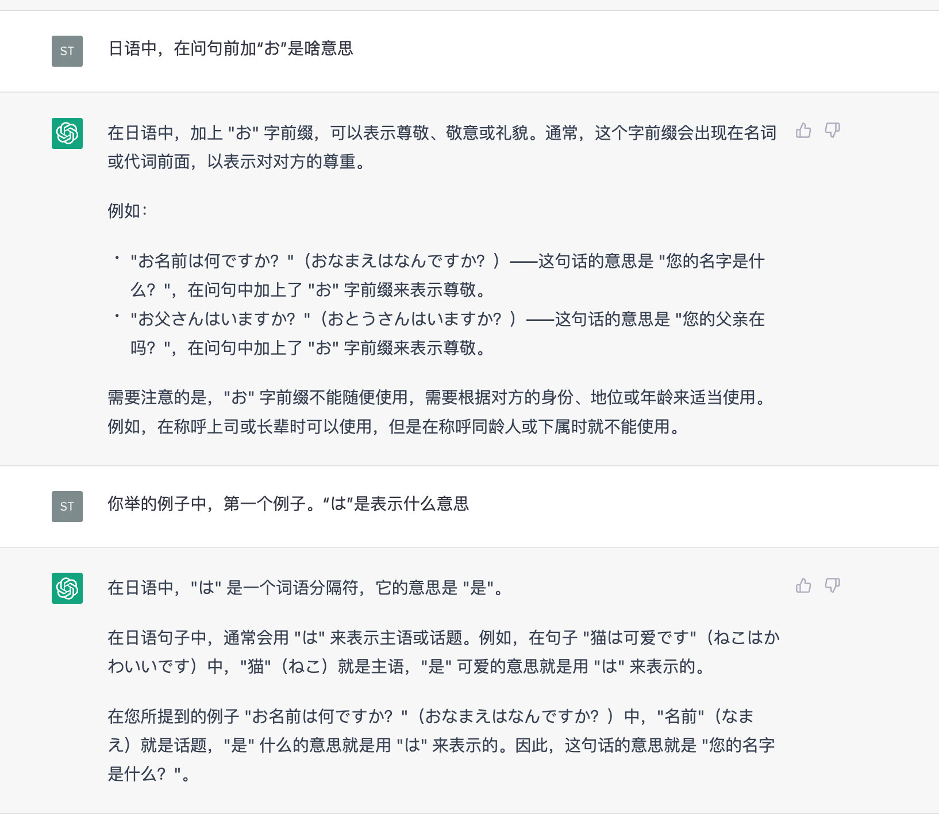Click the ST avatar of the second question
The height and width of the screenshot is (820, 939).
67,507
